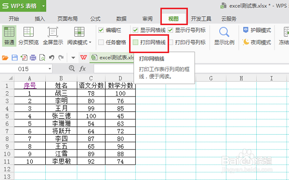Open 显示比例 zoom magnifier

224,36
